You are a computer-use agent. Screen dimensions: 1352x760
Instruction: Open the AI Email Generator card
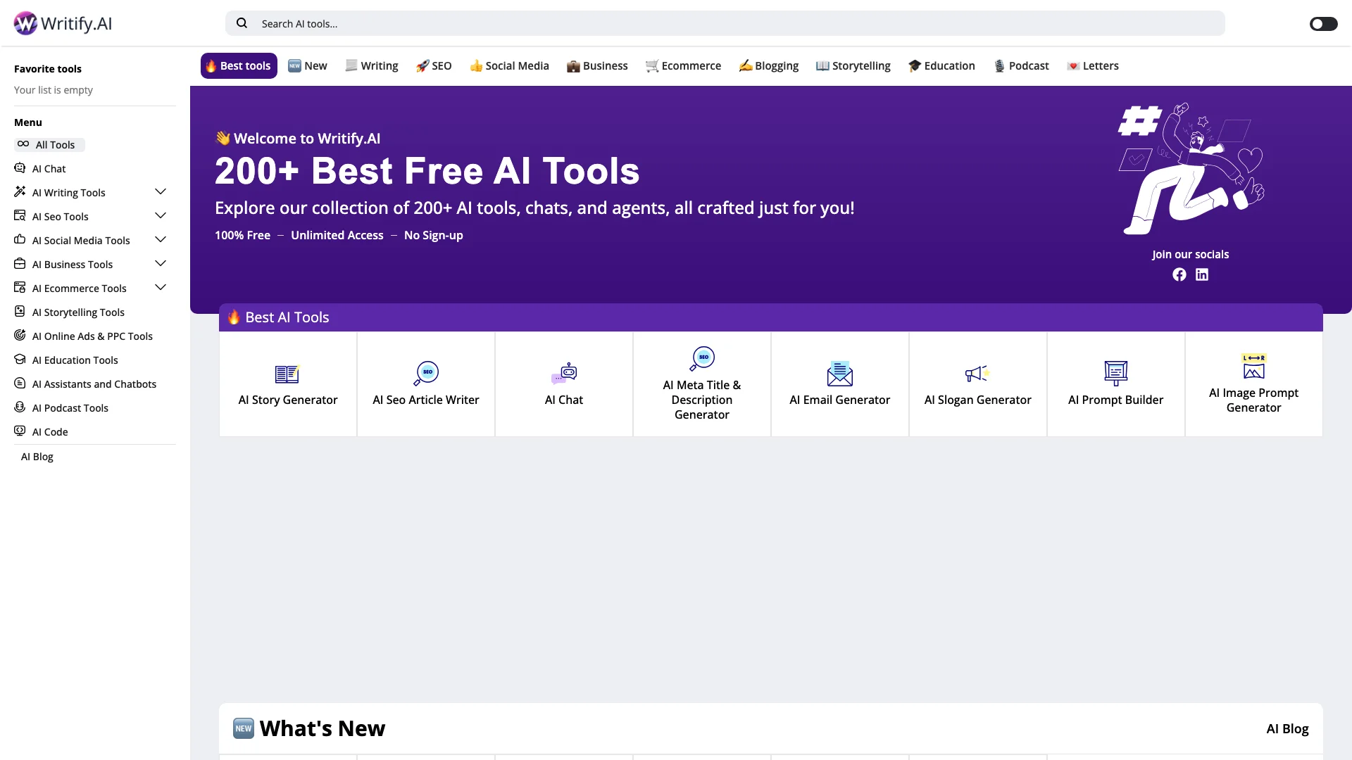pos(840,384)
